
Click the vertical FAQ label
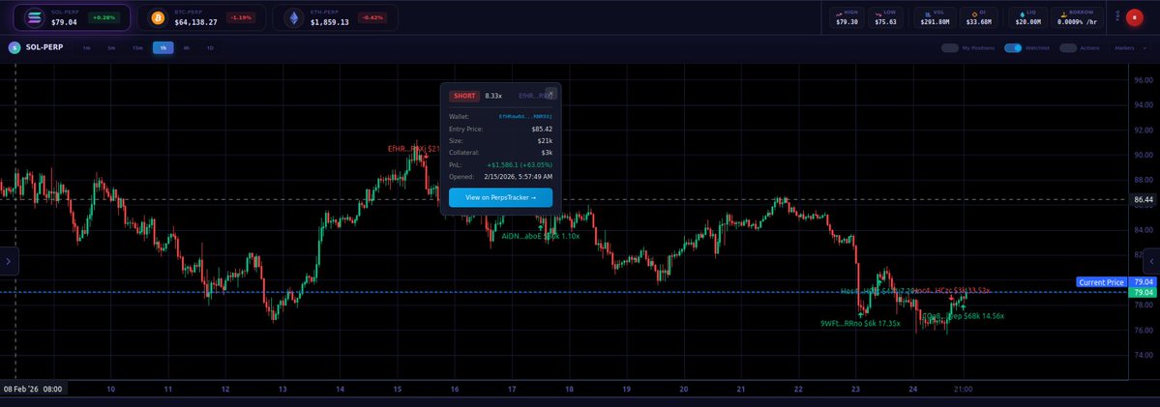click(1116, 17)
